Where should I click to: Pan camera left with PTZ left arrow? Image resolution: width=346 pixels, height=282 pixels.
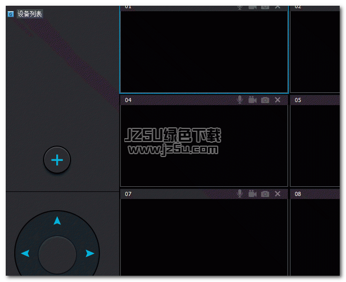click(x=25, y=253)
